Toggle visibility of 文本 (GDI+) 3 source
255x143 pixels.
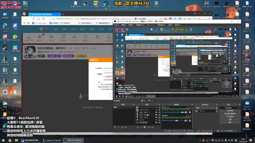tap(156, 115)
